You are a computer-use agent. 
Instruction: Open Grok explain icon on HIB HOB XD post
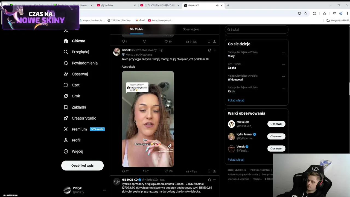(x=209, y=180)
